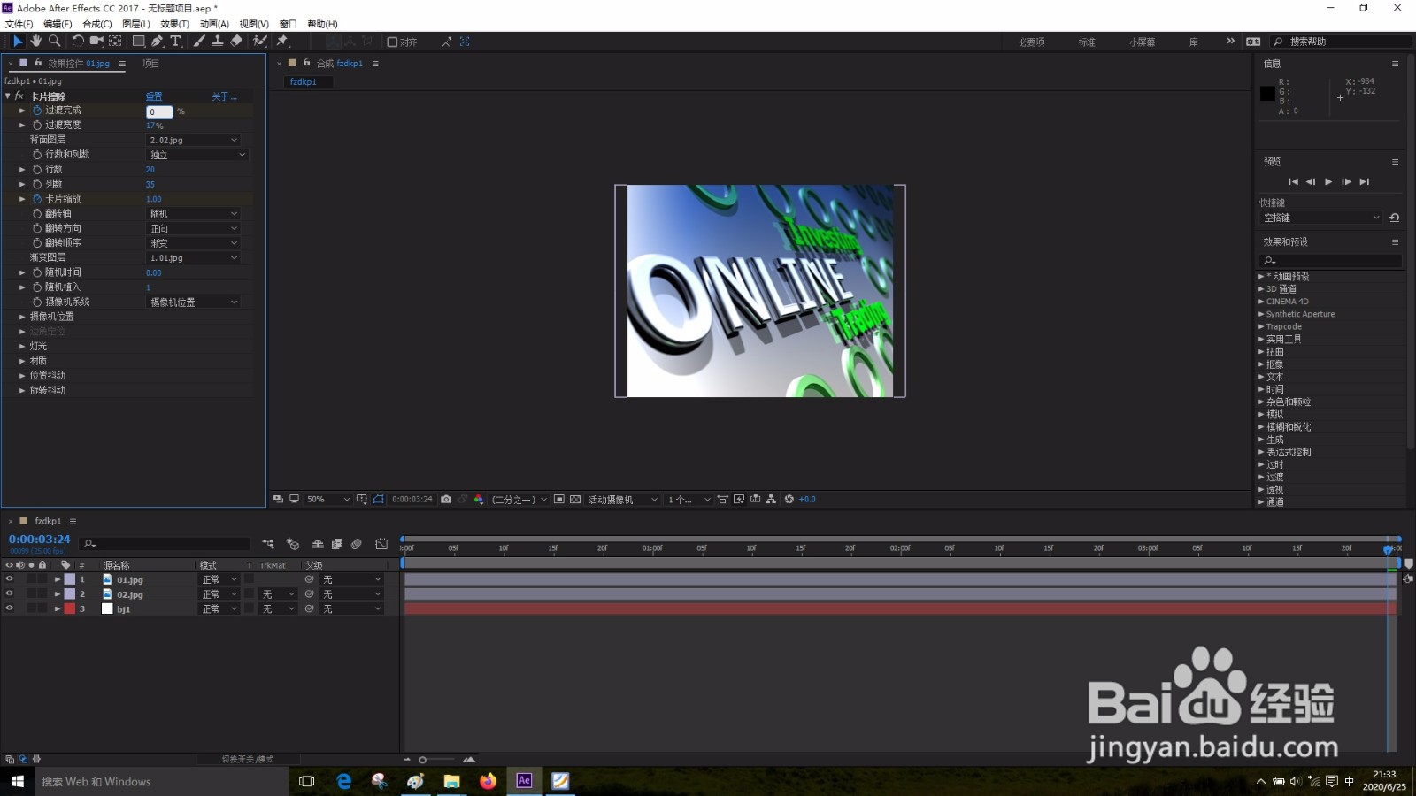Select the Selection arrow tool
This screenshot has width=1416, height=796.
(x=17, y=41)
